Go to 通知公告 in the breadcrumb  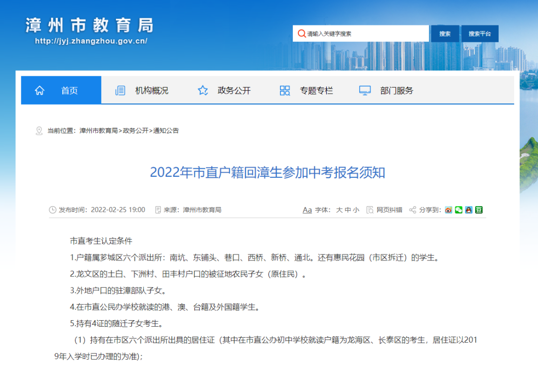click(x=166, y=131)
